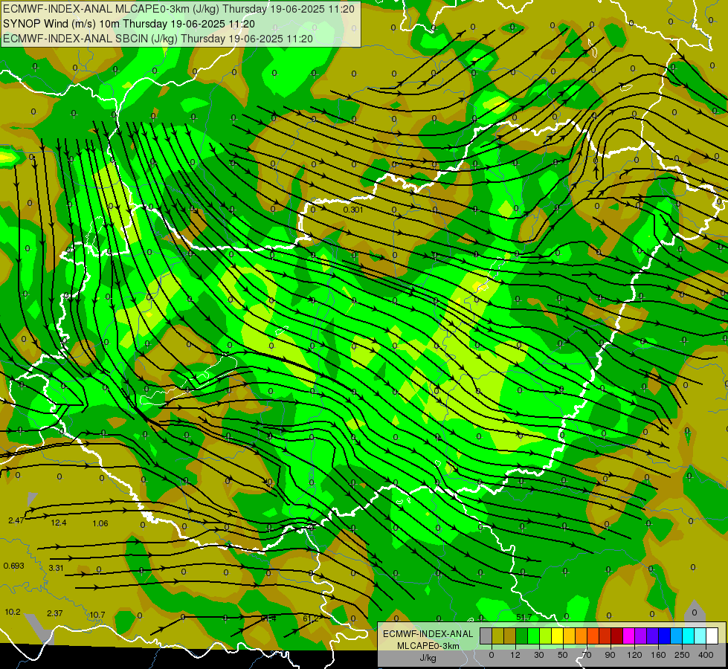
Task: Select the bright green legend swatch
Action: pos(533,636)
